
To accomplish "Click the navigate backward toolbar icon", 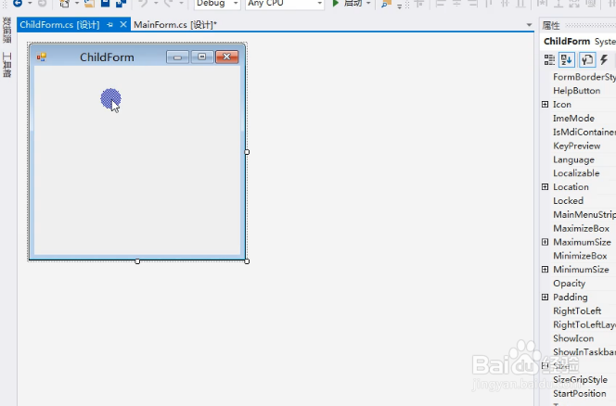I will 18,4.
